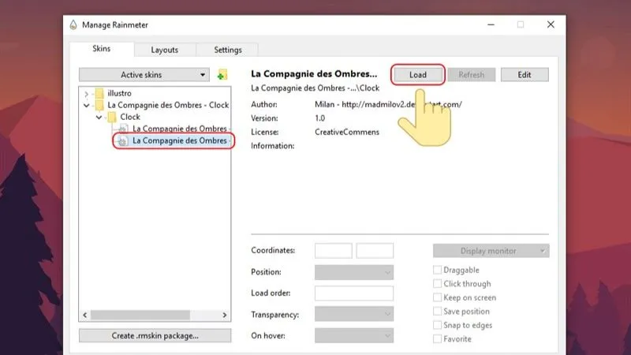Click the Refresh button
The height and width of the screenshot is (355, 631).
click(471, 75)
